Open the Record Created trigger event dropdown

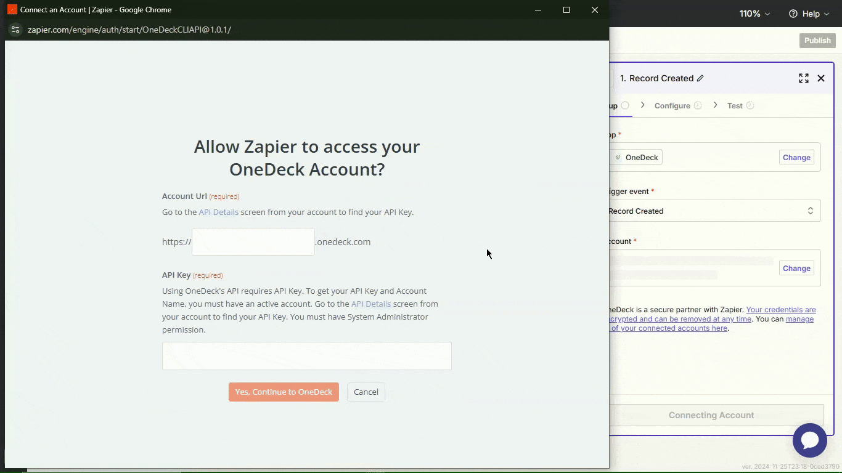click(714, 211)
